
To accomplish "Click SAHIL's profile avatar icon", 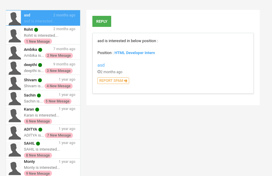I will click(x=13, y=149).
